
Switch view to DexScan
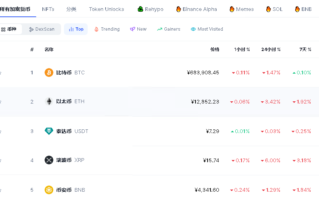[42, 29]
